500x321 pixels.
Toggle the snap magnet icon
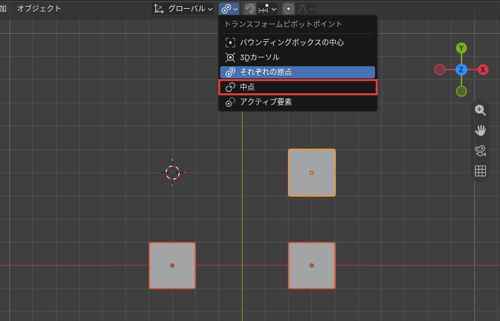click(250, 9)
